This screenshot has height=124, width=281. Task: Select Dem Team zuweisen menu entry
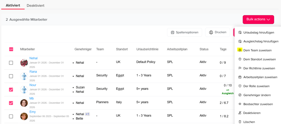point(257,50)
